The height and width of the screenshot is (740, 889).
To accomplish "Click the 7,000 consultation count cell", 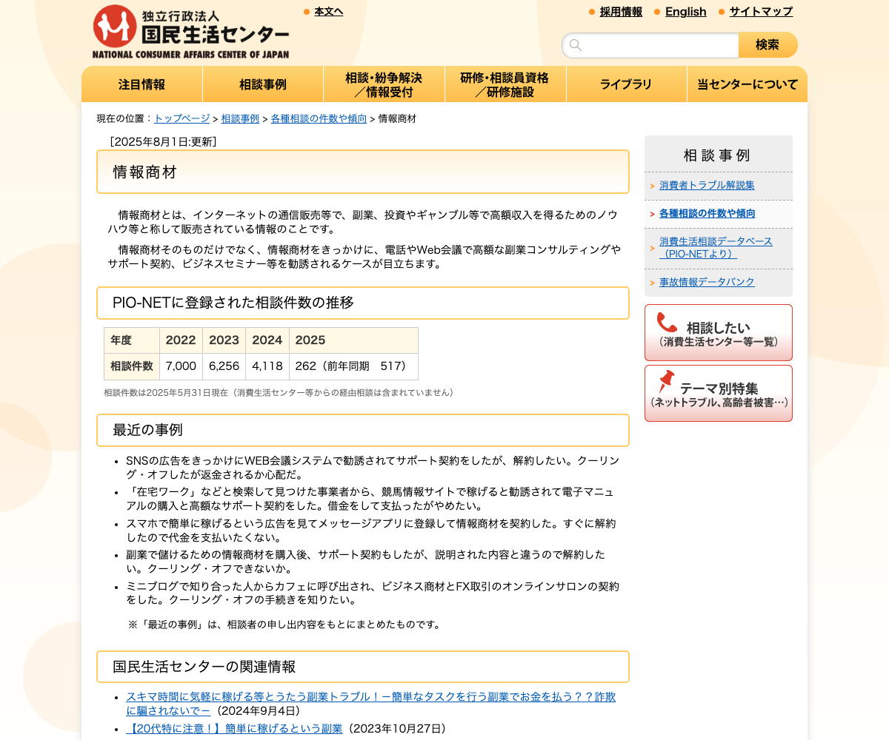I will (x=181, y=366).
